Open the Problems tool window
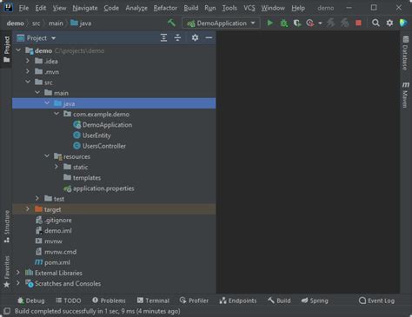412x317 pixels. [x=109, y=300]
